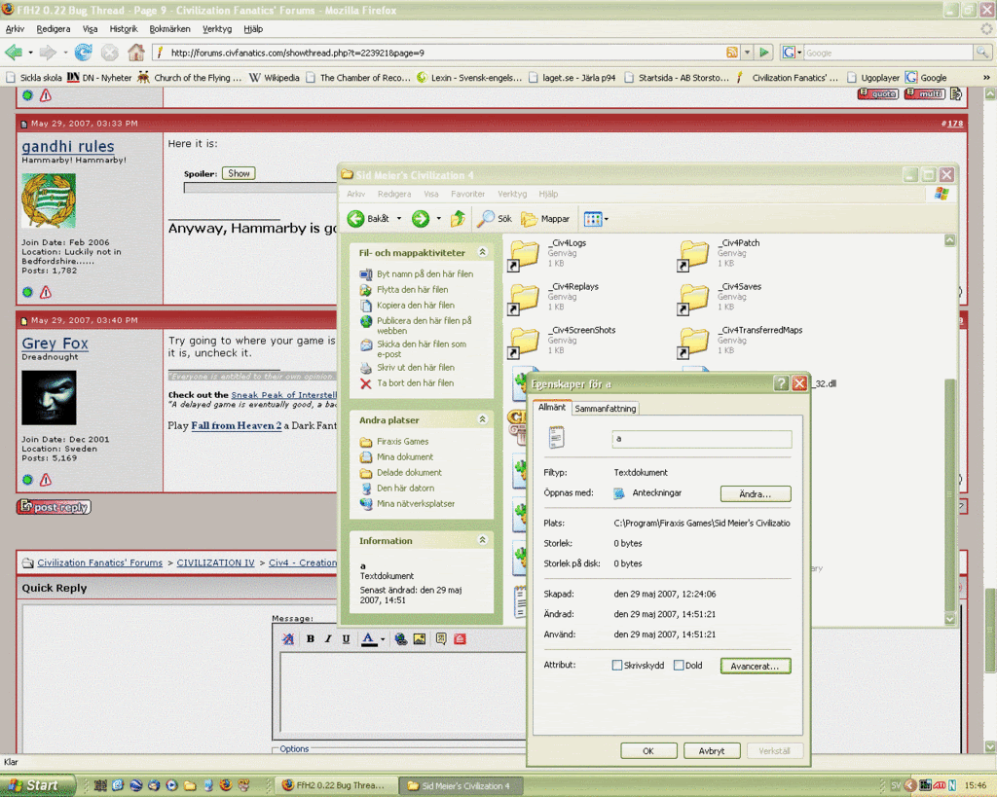The height and width of the screenshot is (797, 997).
Task: Go to Firefox Home page icon
Action: tap(135, 53)
